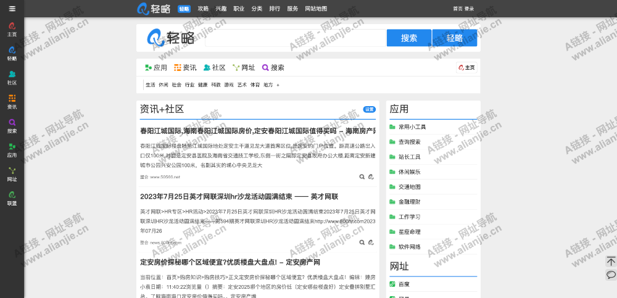Open 社区 from the left sidebar
617x298 pixels.
pyautogui.click(x=12, y=77)
